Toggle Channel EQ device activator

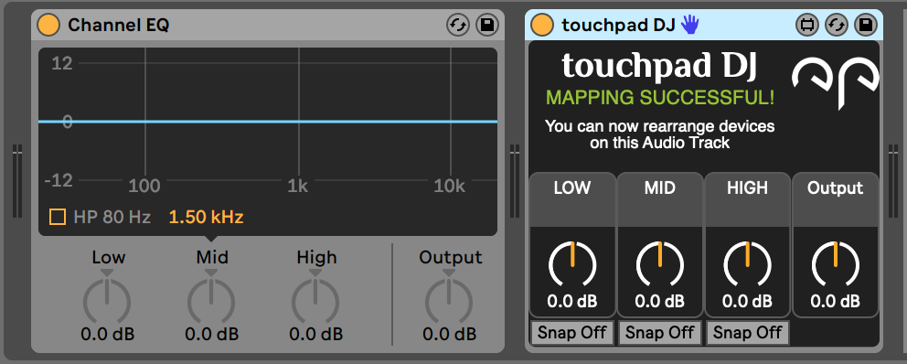(x=48, y=25)
